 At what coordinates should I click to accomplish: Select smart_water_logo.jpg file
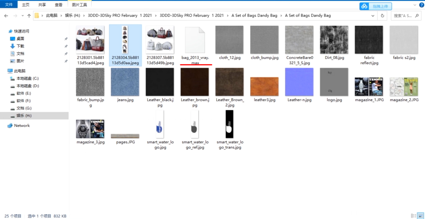tap(160, 124)
